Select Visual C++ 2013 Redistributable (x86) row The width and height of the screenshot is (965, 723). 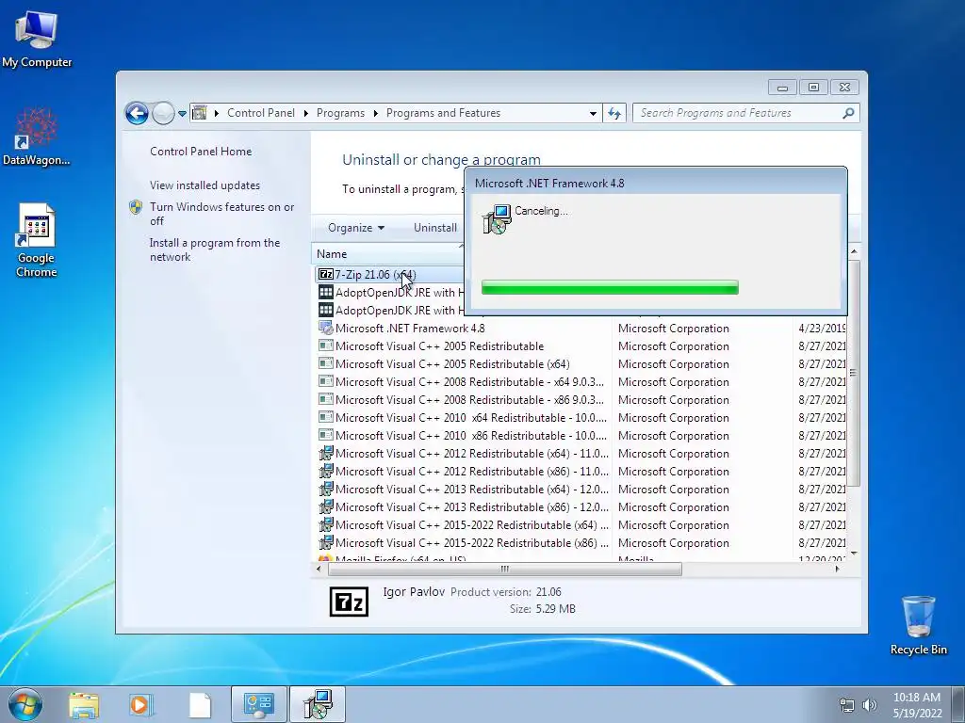[462, 507]
